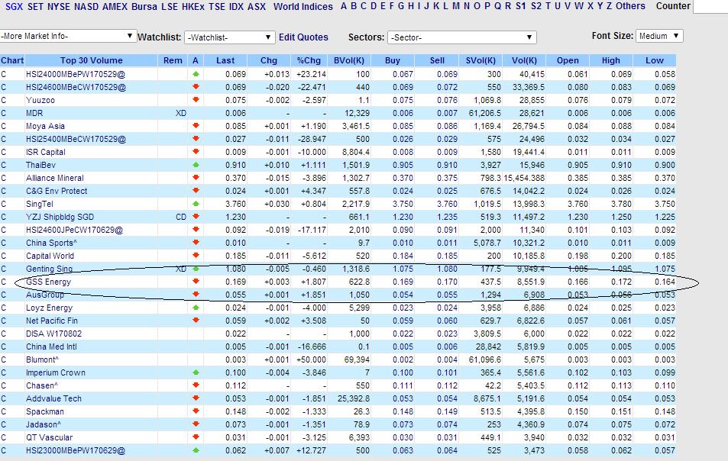
Task: Expand the Sector dropdown
Action: (x=462, y=37)
